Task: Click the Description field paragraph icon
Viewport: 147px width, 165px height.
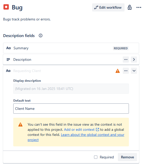Action: point(8,60)
